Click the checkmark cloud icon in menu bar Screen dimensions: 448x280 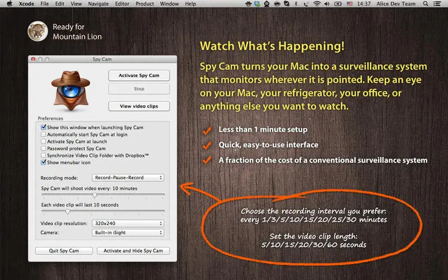point(287,4)
